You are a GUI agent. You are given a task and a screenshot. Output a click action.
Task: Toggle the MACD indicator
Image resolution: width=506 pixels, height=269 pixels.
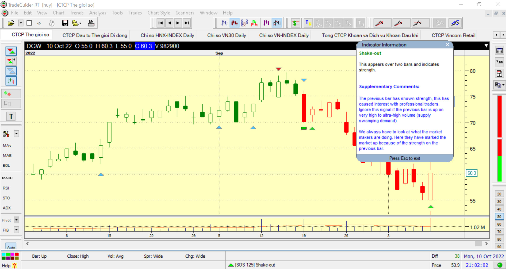tap(7, 178)
